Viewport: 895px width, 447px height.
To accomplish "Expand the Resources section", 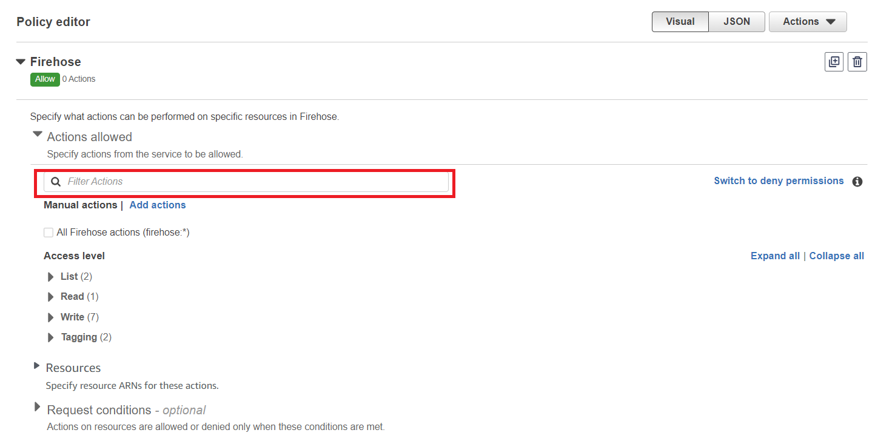I will pyautogui.click(x=37, y=366).
